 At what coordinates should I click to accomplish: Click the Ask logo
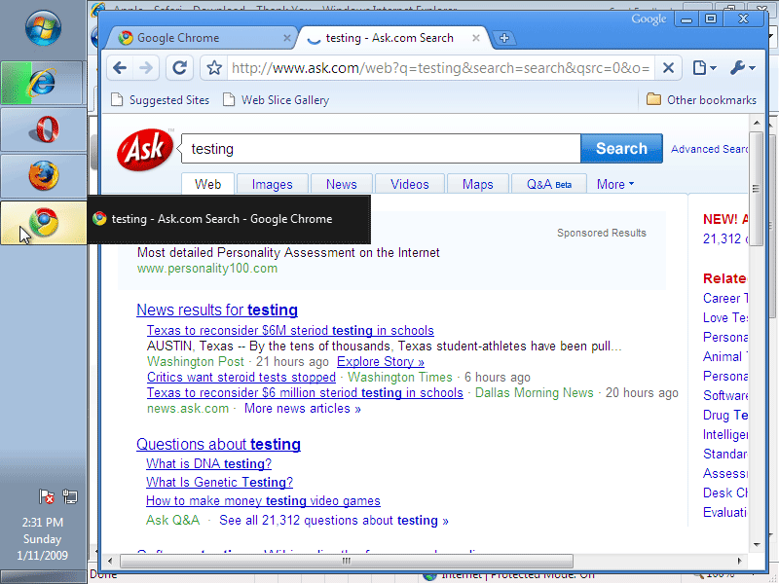(145, 149)
